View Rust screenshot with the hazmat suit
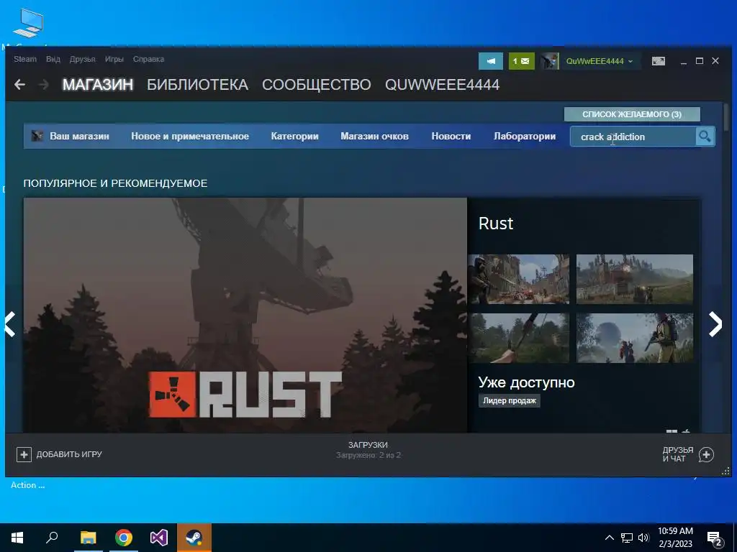 point(635,338)
